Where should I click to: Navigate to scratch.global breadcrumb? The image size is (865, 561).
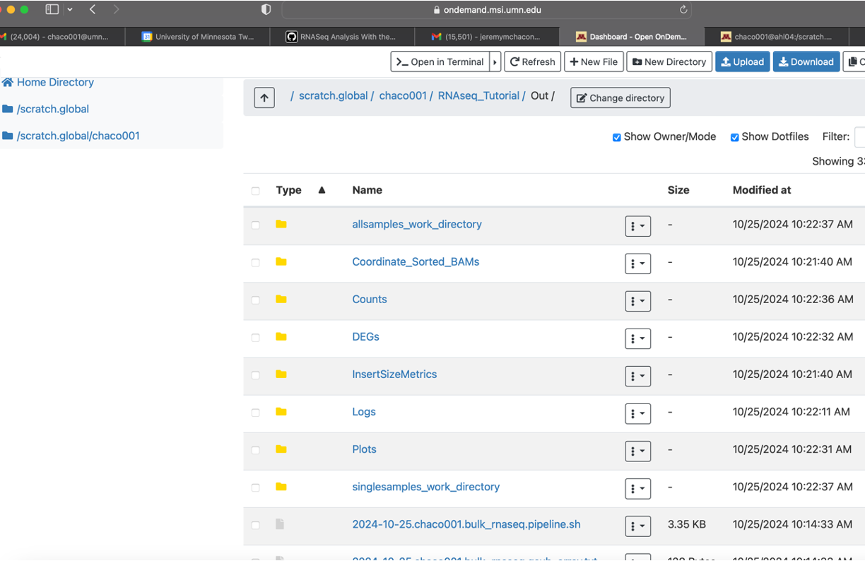(334, 95)
